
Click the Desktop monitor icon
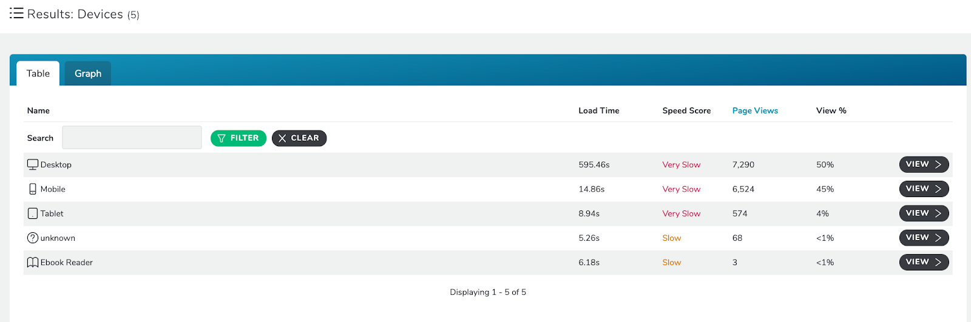point(33,164)
